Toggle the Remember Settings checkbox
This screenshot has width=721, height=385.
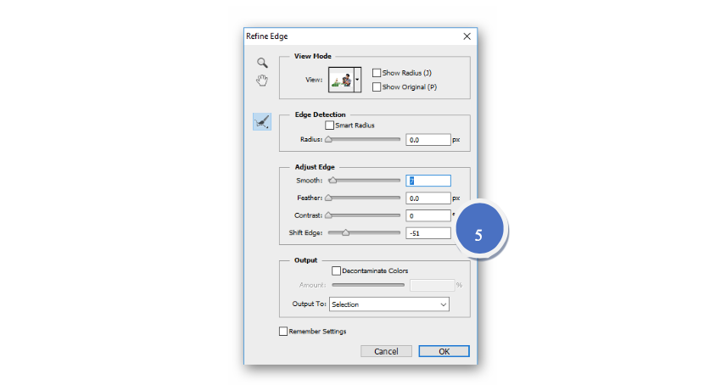tap(283, 332)
